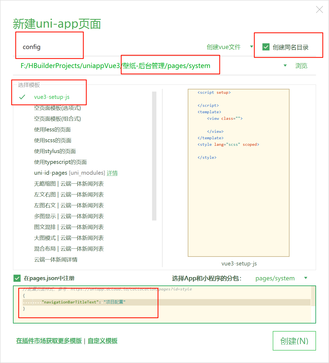Select 空页面模板(组合式) template
329x363 pixels.
pos(57,119)
